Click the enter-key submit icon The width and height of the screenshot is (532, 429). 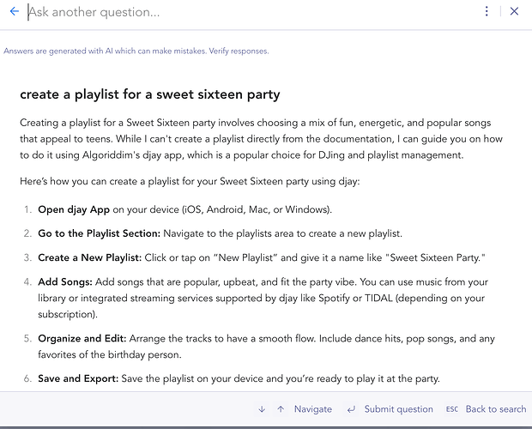[350, 409]
